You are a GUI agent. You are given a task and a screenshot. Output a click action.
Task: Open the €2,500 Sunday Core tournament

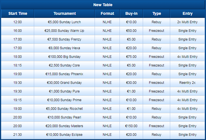click(64, 65)
